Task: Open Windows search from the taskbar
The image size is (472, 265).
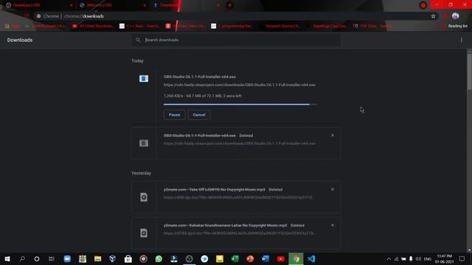Action: tap(22, 258)
